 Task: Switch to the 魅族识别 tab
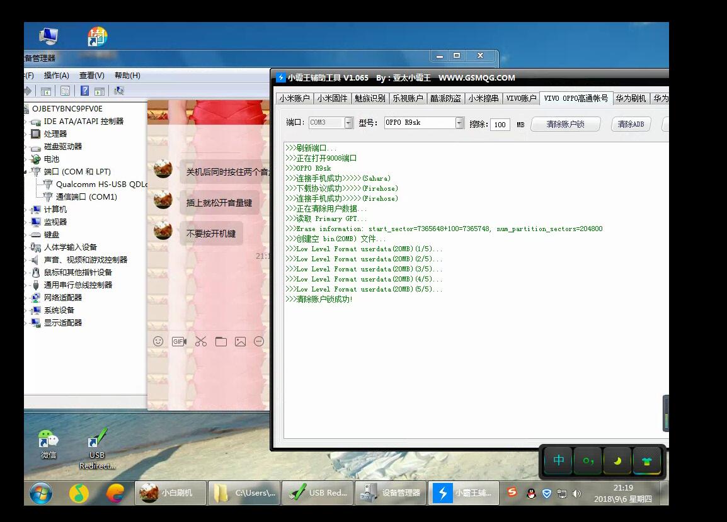(370, 98)
